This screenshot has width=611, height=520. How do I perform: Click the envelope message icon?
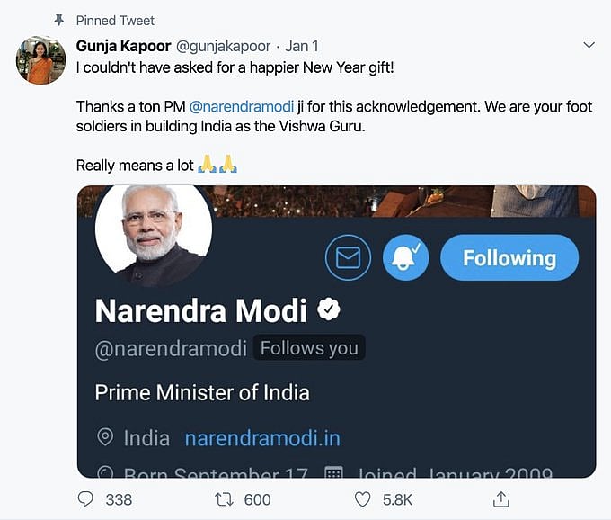(x=348, y=258)
